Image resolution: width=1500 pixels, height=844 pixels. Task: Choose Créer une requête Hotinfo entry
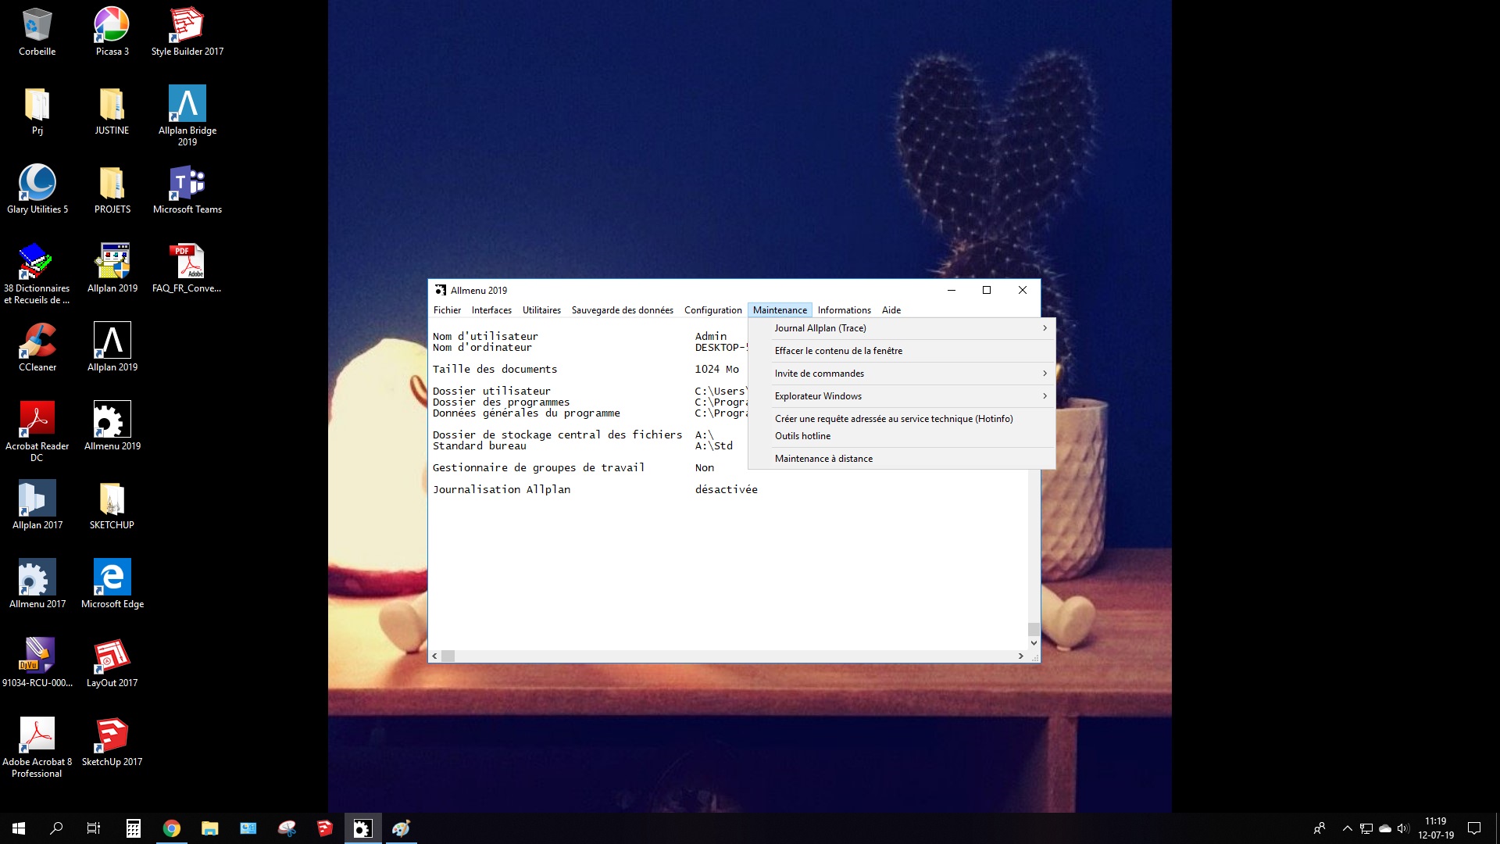click(902, 419)
